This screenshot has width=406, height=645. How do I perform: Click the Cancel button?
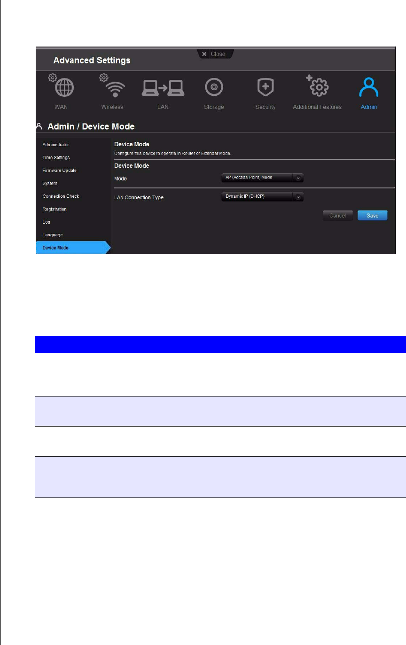click(337, 216)
